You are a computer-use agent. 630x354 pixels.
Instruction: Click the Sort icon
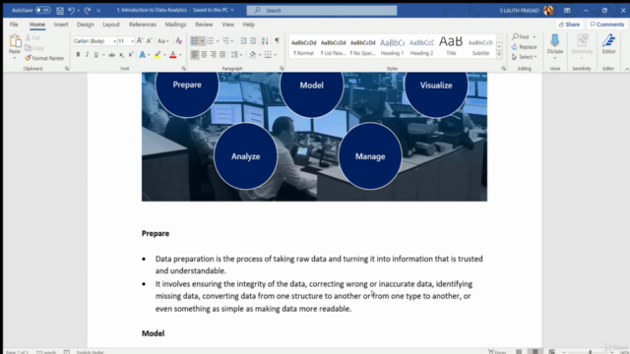click(x=265, y=41)
